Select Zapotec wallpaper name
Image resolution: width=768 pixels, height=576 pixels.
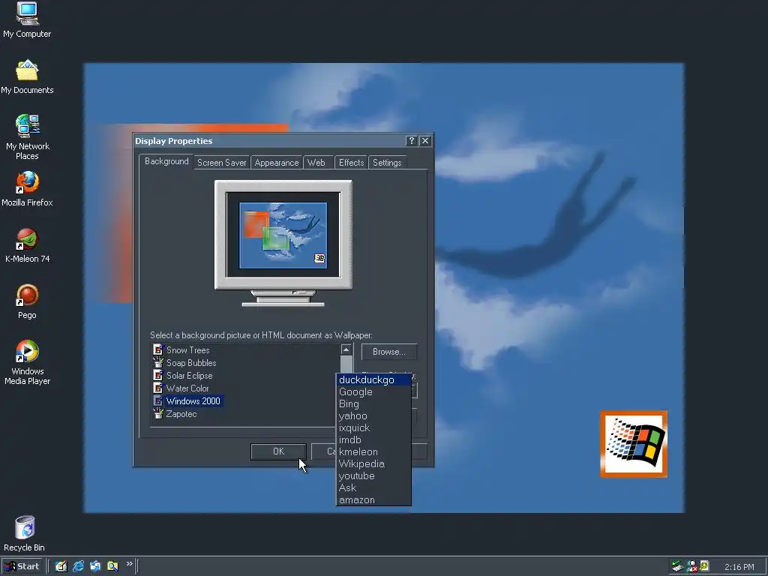tap(181, 413)
